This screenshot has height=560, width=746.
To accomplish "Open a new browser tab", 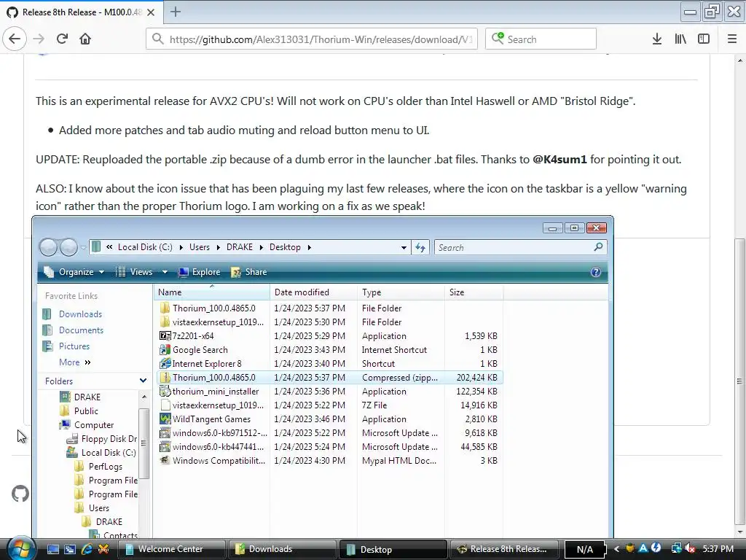I will tap(176, 12).
